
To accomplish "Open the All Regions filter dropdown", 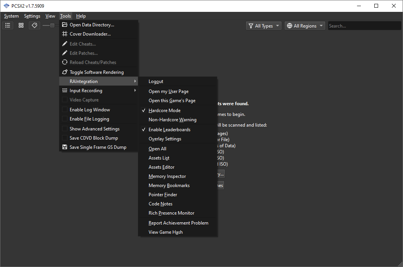I will [305, 25].
